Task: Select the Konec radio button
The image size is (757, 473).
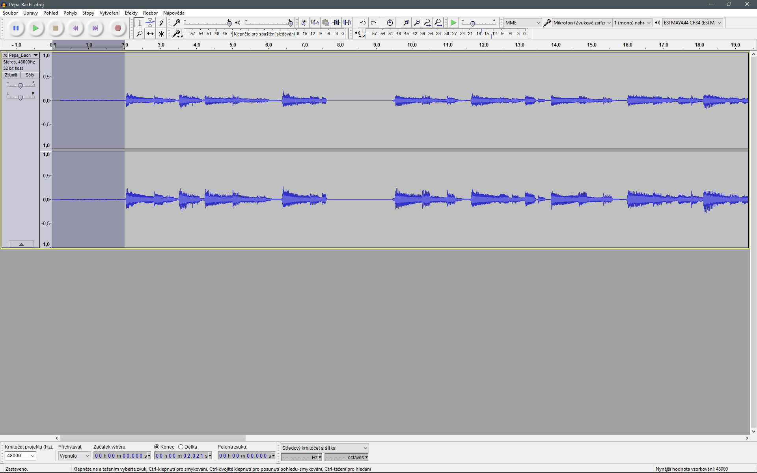Action: (157, 447)
